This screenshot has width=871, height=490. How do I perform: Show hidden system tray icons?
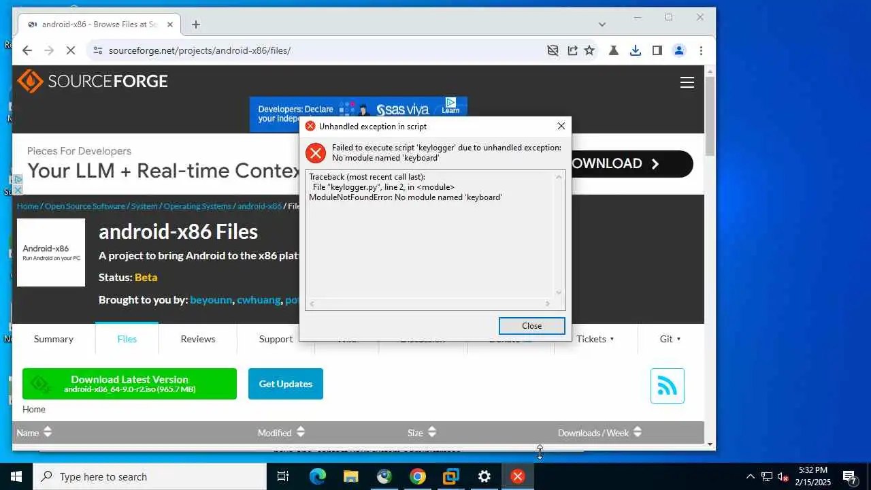[x=751, y=476]
